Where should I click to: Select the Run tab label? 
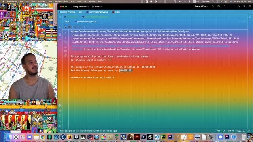click(x=67, y=22)
